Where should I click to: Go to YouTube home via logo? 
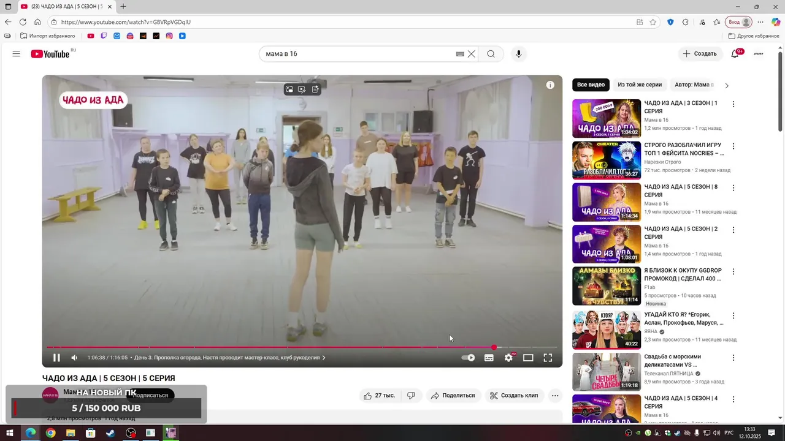(x=50, y=54)
